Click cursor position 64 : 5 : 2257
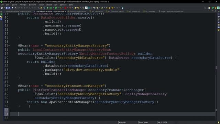Screen dimensions: 220x124 (162, 122)
